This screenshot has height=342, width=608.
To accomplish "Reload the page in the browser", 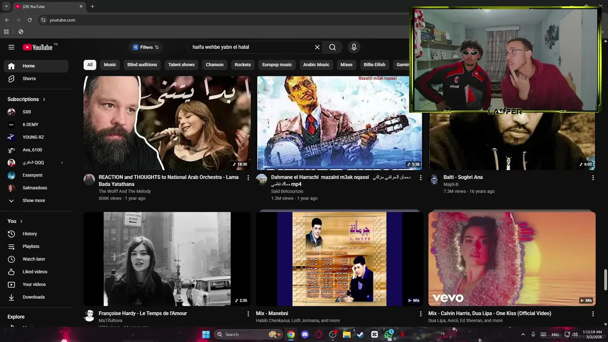I will 29,20.
